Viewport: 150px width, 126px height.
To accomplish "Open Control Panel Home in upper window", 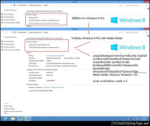I will click(10, 10).
